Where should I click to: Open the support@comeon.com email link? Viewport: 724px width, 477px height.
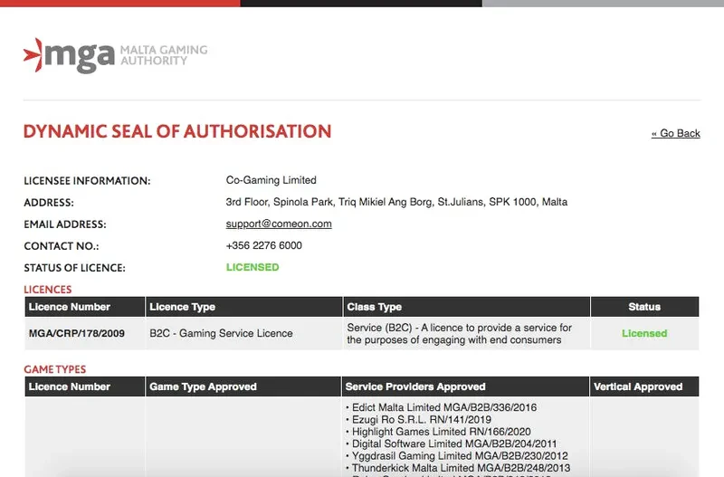[x=279, y=224]
